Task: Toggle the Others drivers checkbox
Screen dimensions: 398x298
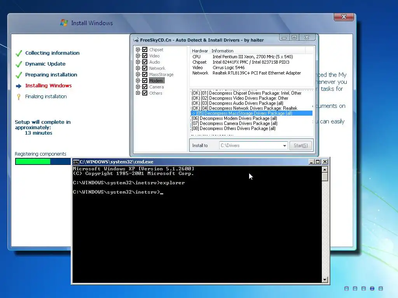Action: point(145,93)
